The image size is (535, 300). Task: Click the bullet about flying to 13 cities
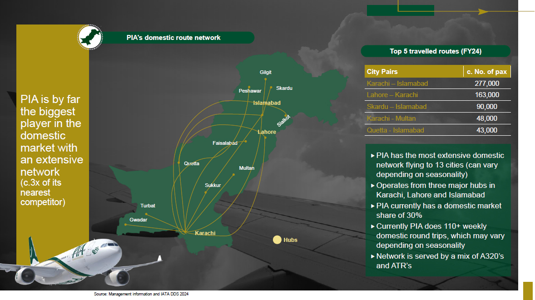437,165
